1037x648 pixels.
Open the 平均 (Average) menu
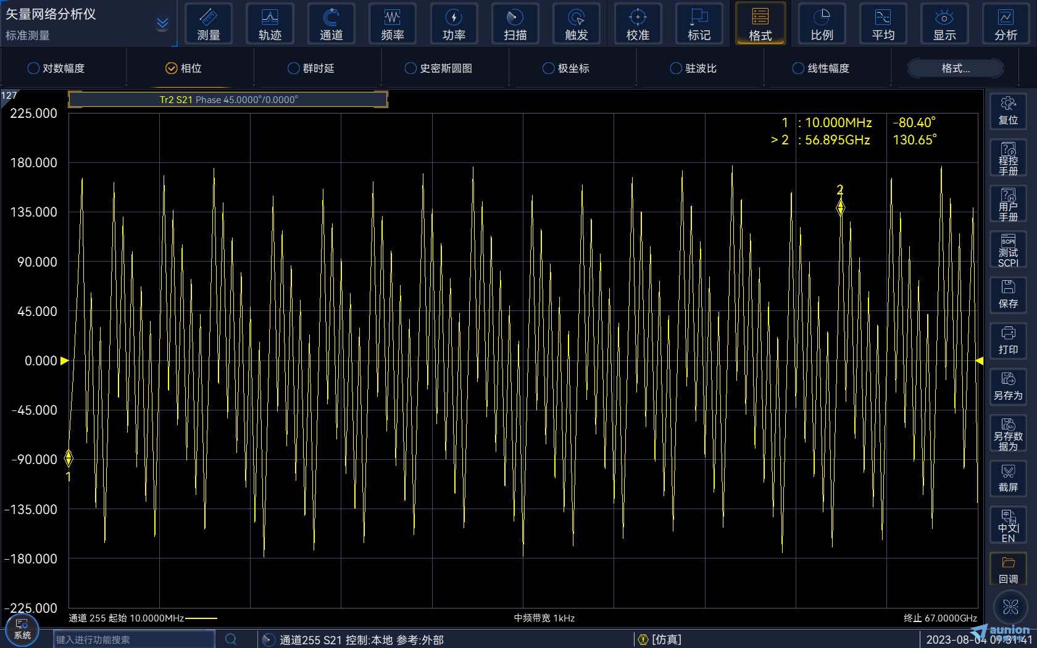[883, 23]
